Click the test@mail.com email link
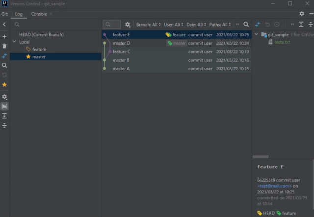This screenshot has width=314, height=217. tap(274, 186)
